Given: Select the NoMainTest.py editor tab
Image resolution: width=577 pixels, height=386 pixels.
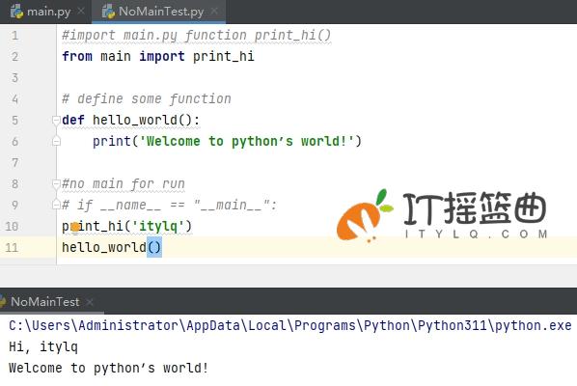Looking at the screenshot, I should 158,12.
